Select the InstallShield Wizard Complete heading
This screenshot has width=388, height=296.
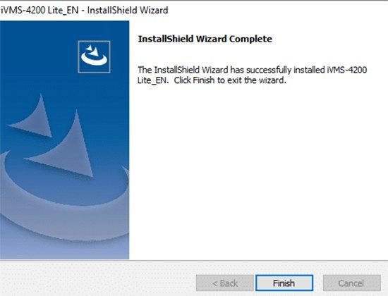205,39
